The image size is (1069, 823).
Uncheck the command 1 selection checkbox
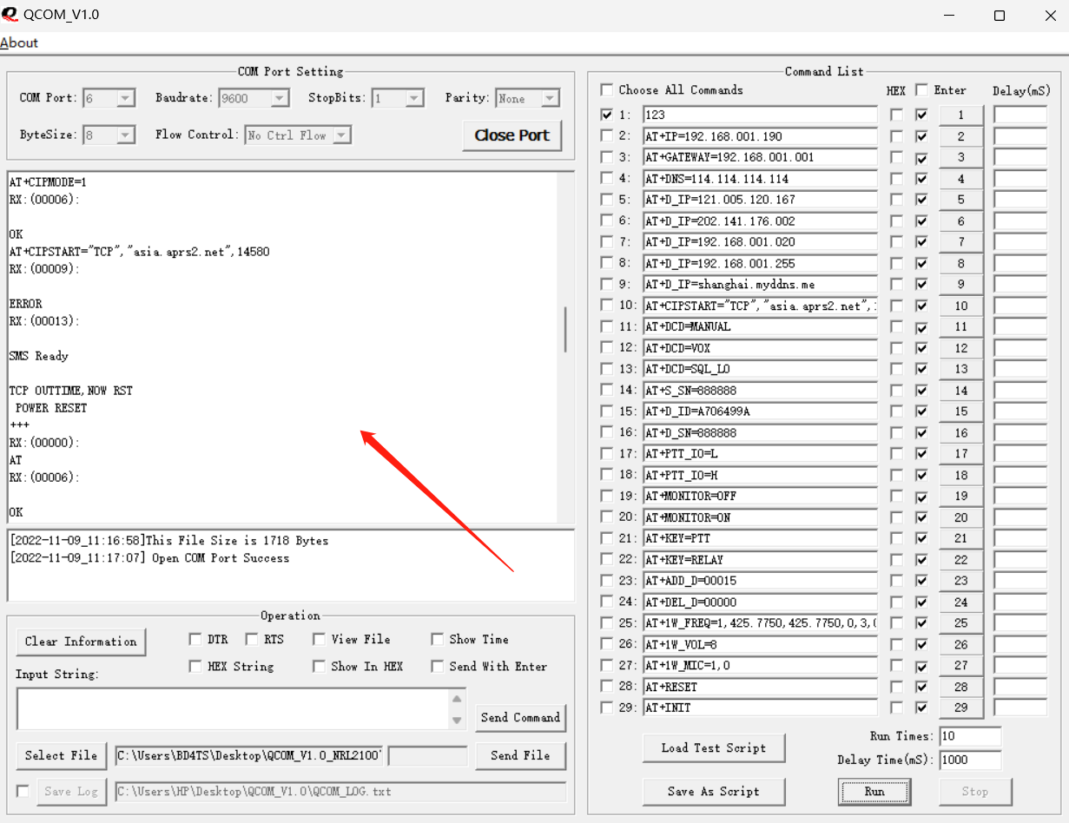pos(607,115)
